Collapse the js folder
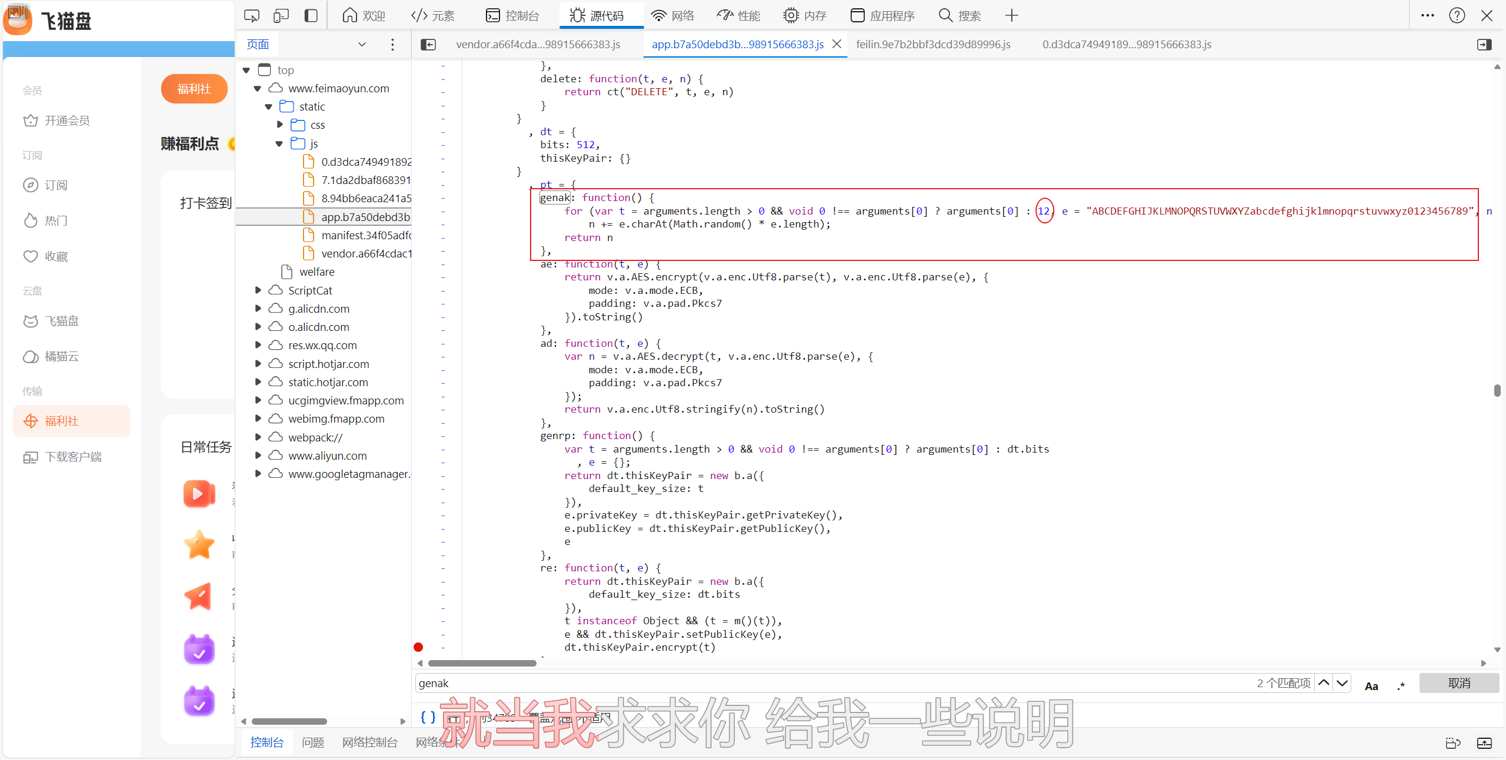Viewport: 1506px width, 760px height. click(279, 143)
